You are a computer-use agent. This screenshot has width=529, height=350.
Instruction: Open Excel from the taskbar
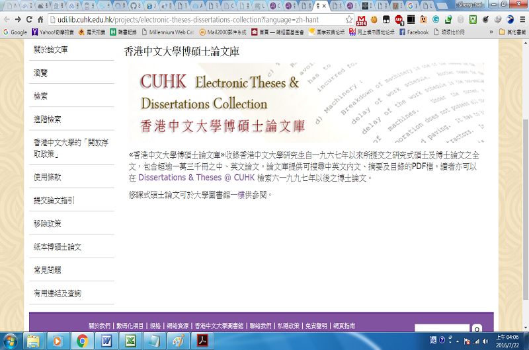pos(130,341)
